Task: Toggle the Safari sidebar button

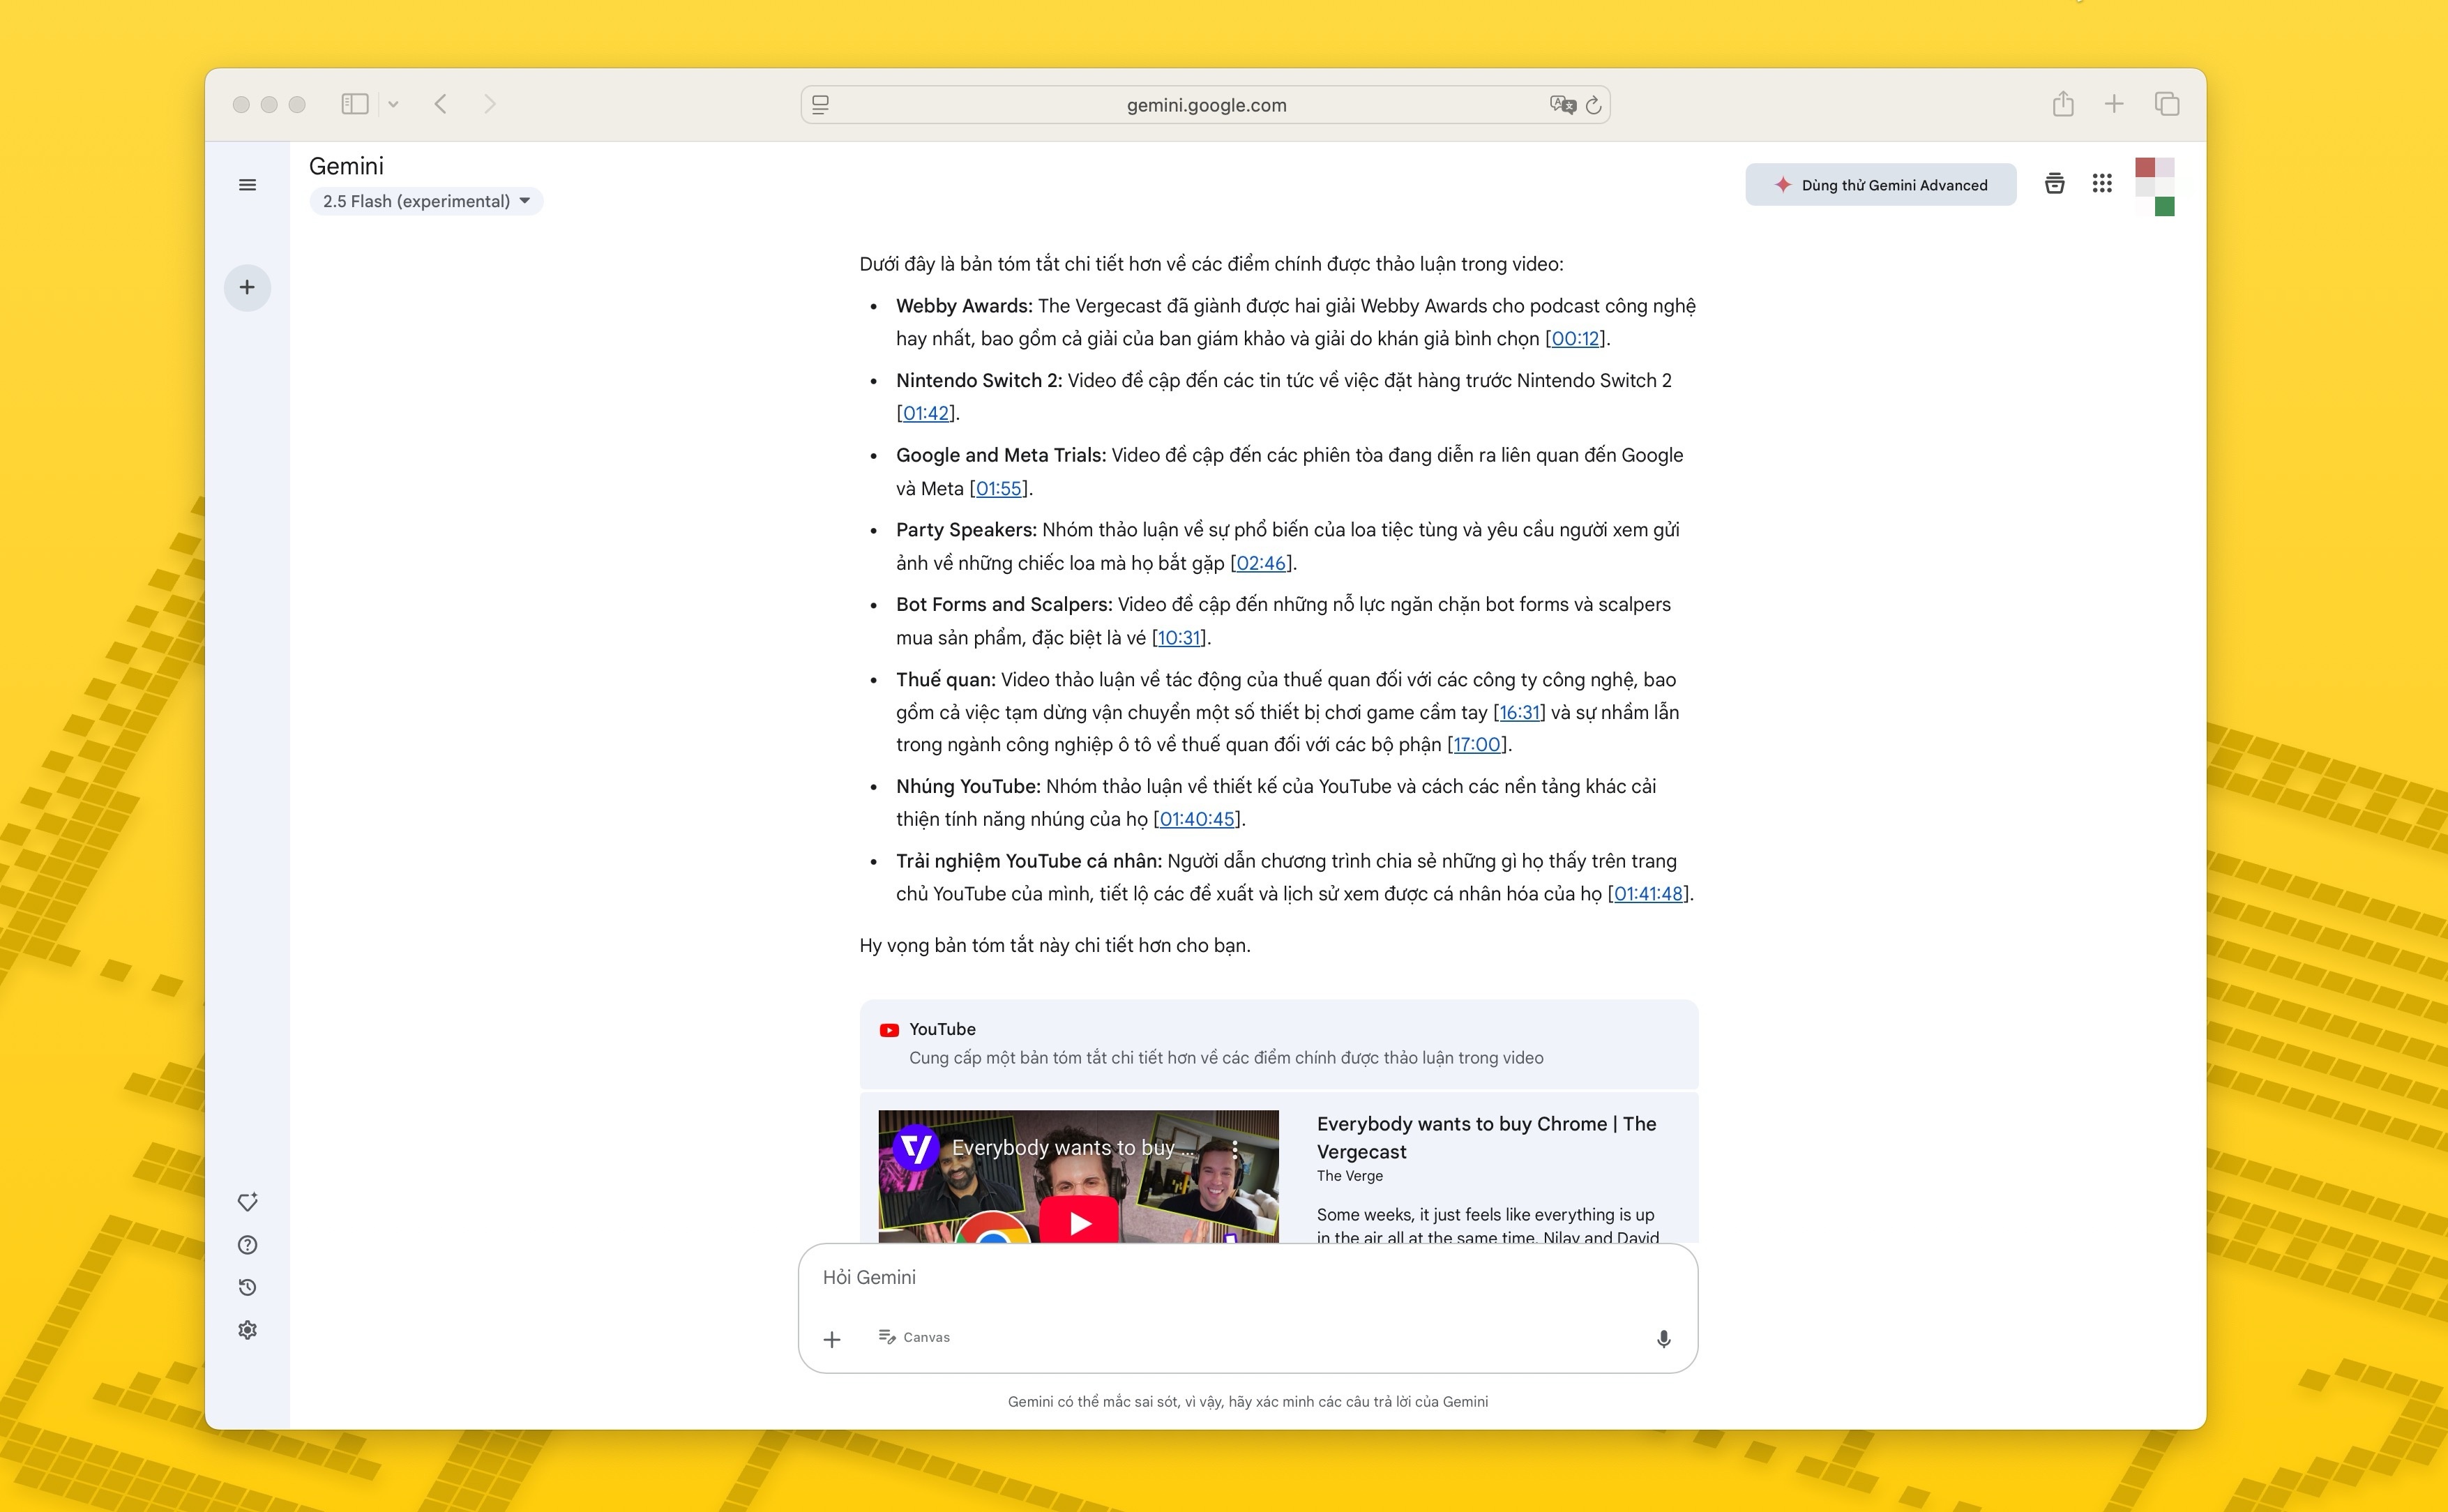Action: tap(355, 104)
